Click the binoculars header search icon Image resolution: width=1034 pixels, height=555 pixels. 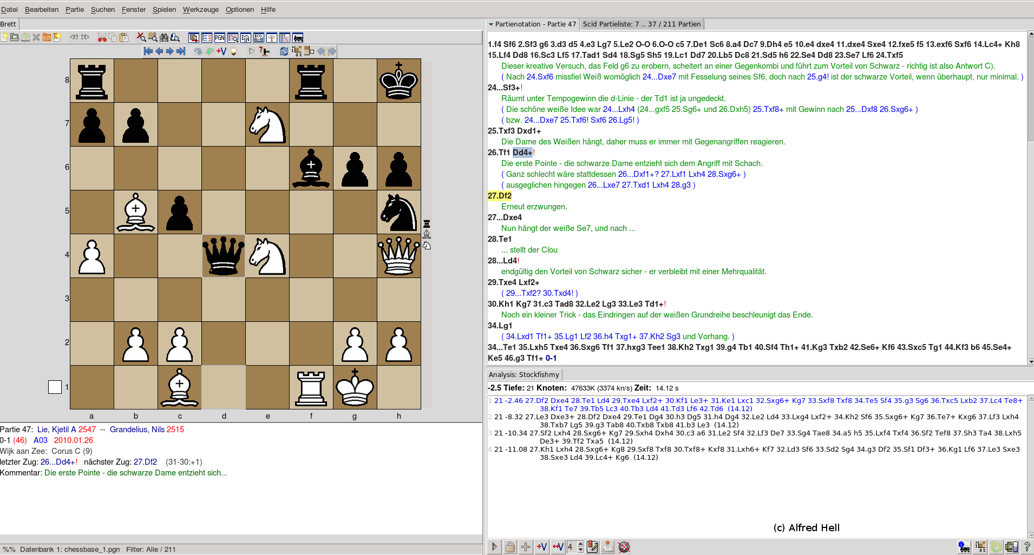pyautogui.click(x=164, y=37)
